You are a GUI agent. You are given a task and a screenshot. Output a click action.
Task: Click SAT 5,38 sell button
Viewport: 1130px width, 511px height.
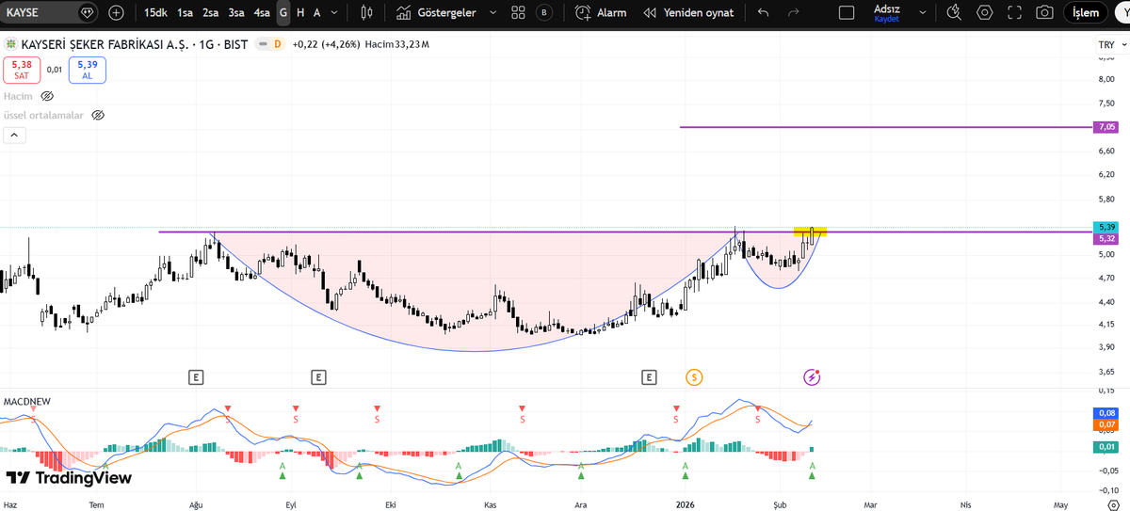tap(21, 70)
